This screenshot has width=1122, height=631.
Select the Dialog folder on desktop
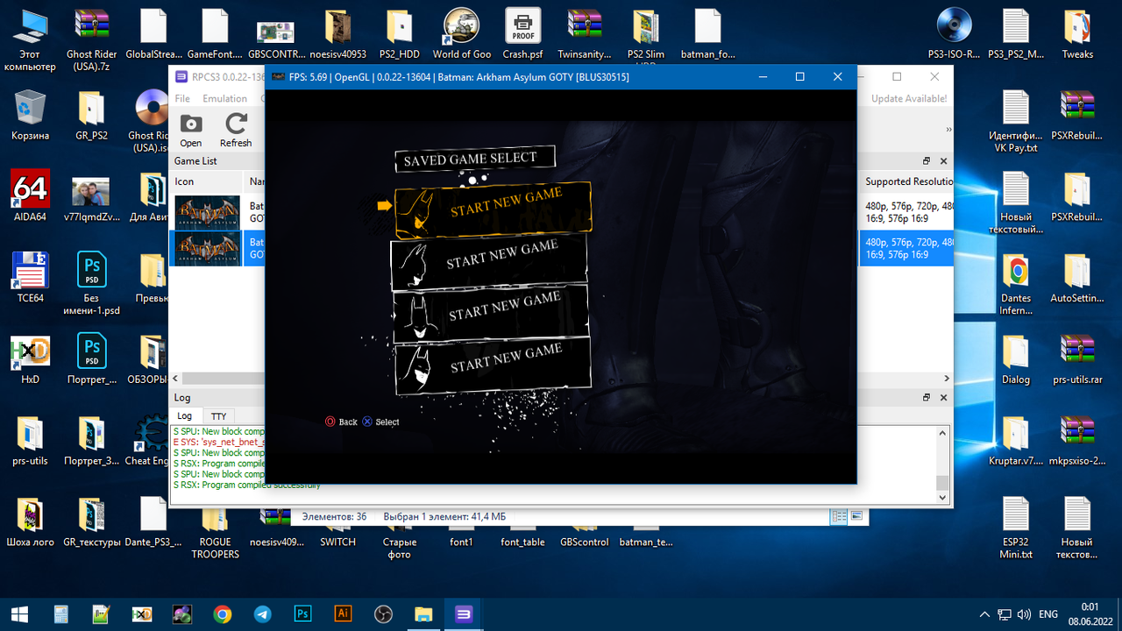[x=1016, y=358]
